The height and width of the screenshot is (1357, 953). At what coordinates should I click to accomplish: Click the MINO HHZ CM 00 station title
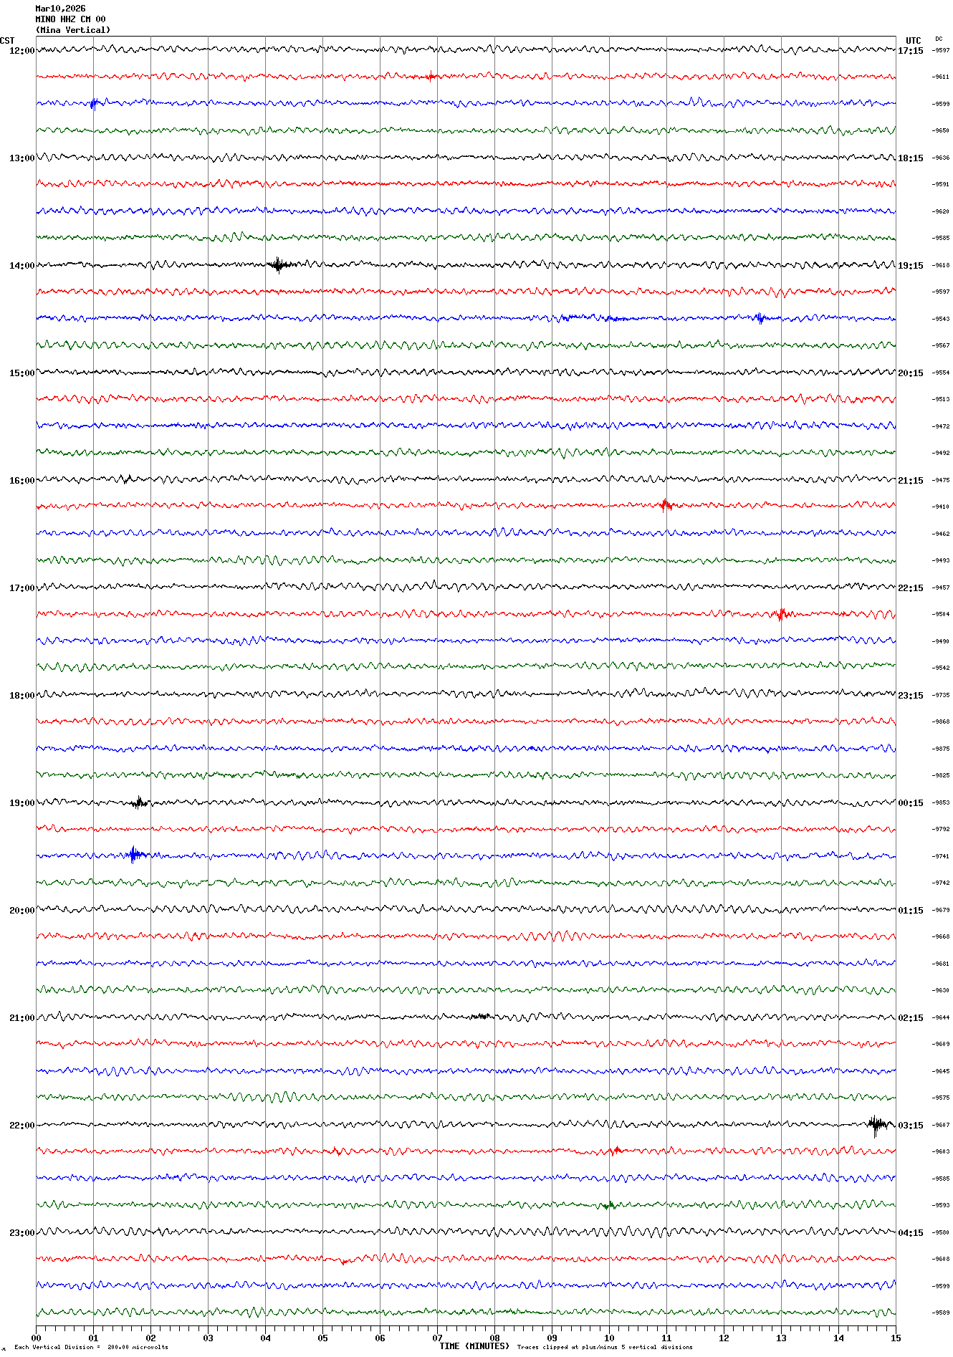point(70,19)
